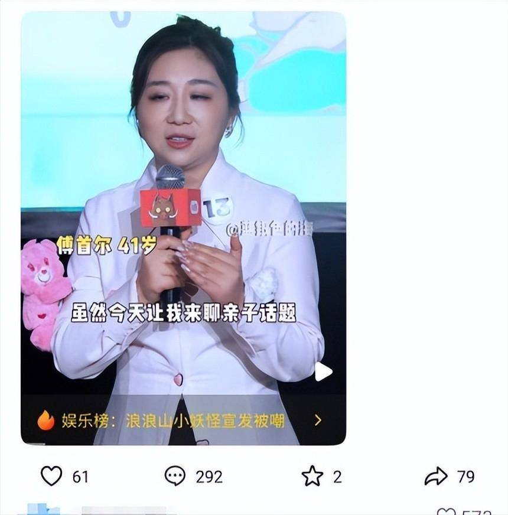Favorite the post with the star icon
Screen dimensions: 508x515
(x=312, y=476)
